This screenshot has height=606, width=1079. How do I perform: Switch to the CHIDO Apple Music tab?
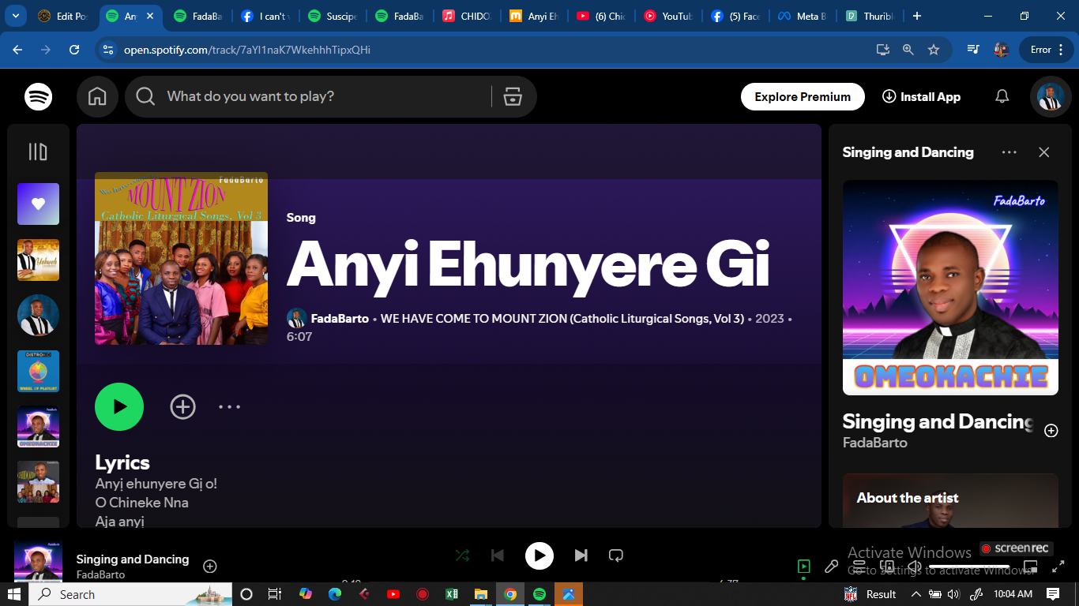(x=468, y=16)
